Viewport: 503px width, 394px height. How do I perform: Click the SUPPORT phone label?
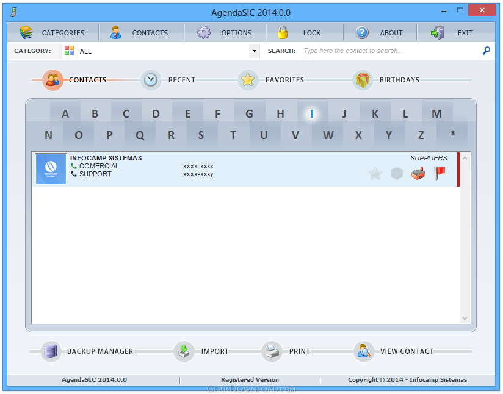(x=95, y=174)
